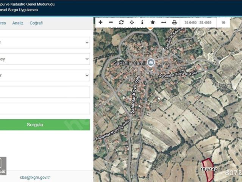The width and height of the screenshot is (242, 182).
Task: Click the zoom level value 16
Action: click(x=223, y=22)
